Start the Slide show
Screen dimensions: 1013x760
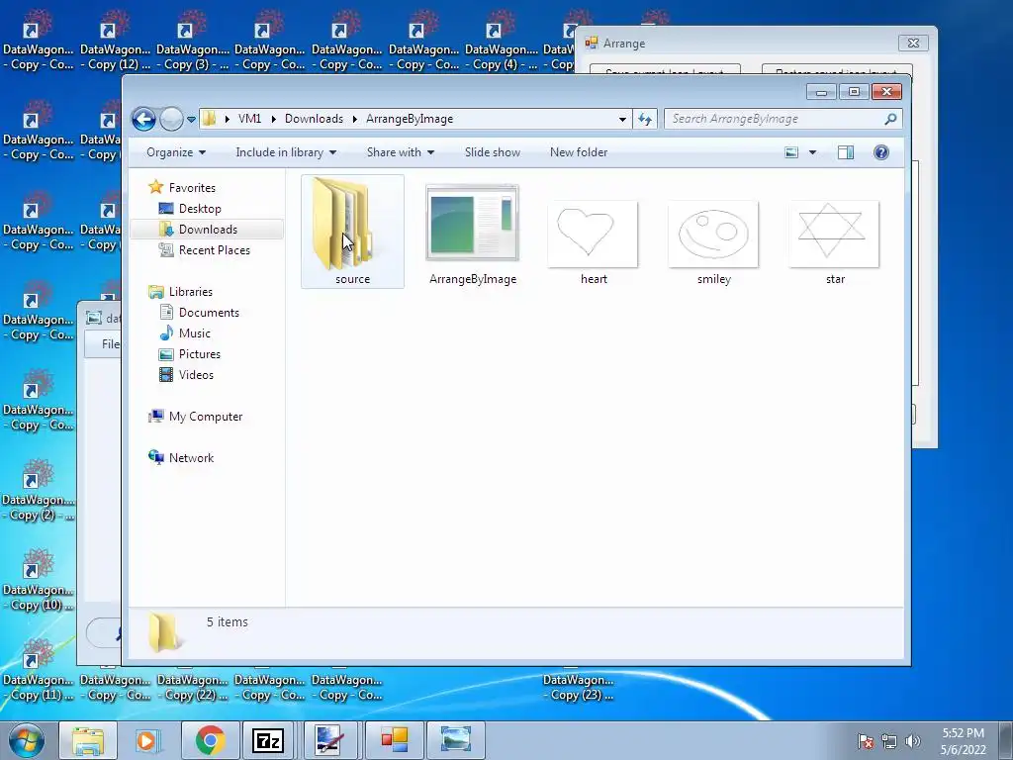[493, 152]
